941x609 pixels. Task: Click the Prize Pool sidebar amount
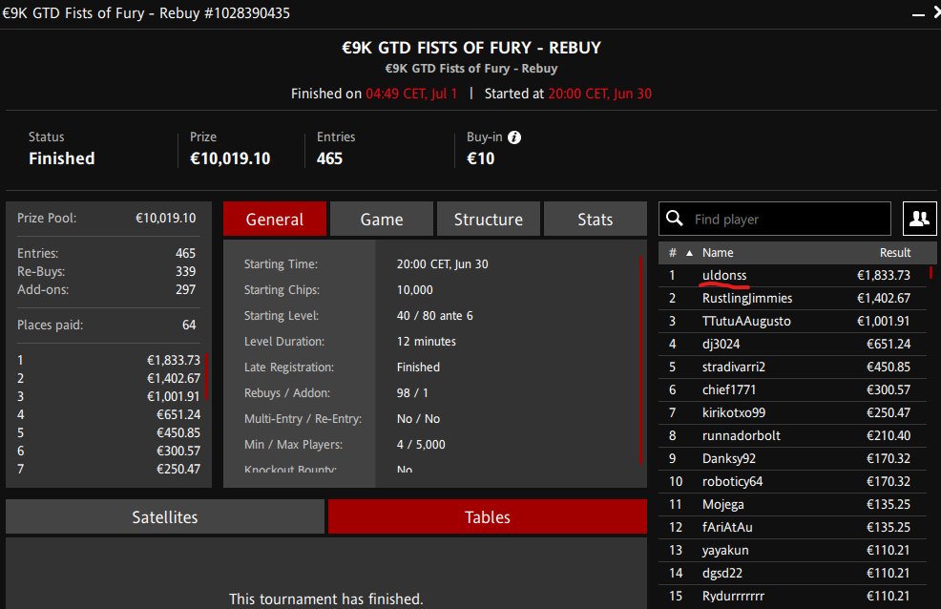click(x=166, y=218)
